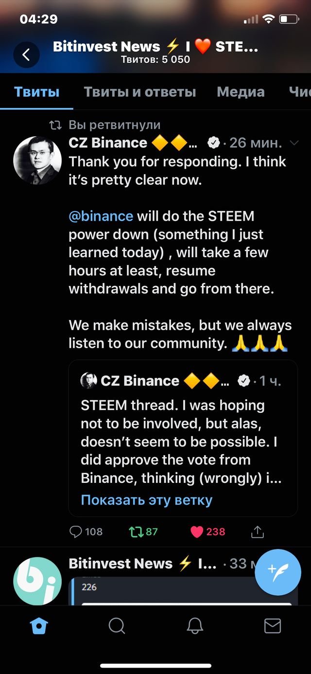Toggle the like heart showing 238
Image resolution: width=311 pixels, height=674 pixels.
(x=197, y=532)
